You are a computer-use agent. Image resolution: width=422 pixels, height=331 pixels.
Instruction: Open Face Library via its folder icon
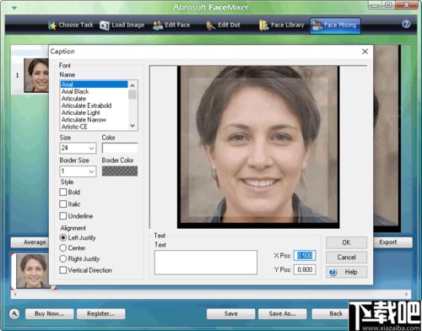pyautogui.click(x=263, y=25)
